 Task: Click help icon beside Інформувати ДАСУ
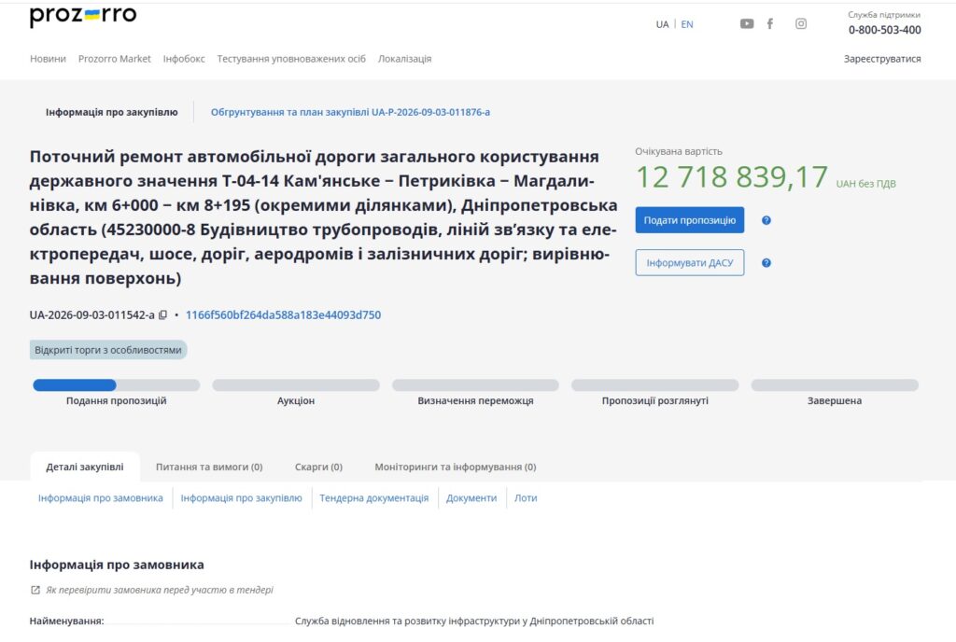tap(766, 263)
